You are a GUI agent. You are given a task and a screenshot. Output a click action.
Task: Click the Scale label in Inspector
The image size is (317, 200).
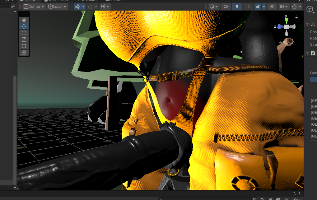pyautogui.click(x=313, y=44)
